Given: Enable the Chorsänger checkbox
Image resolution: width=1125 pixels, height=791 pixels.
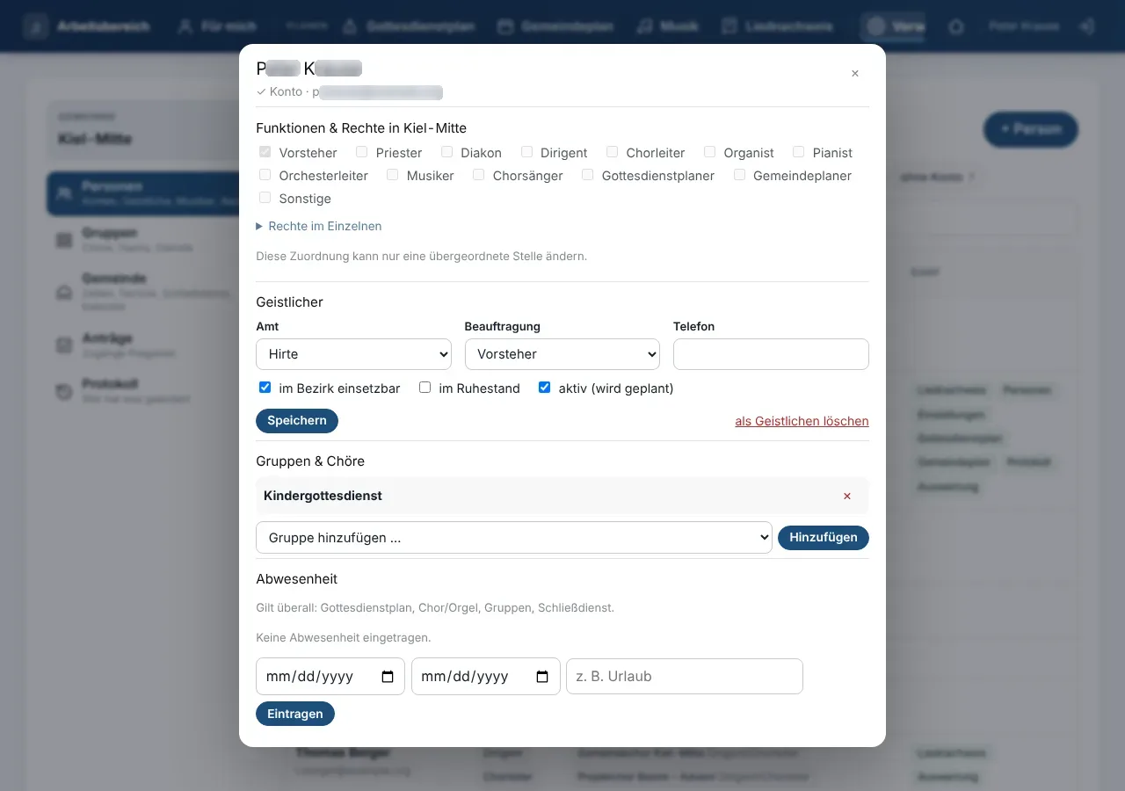Looking at the screenshot, I should click(478, 175).
